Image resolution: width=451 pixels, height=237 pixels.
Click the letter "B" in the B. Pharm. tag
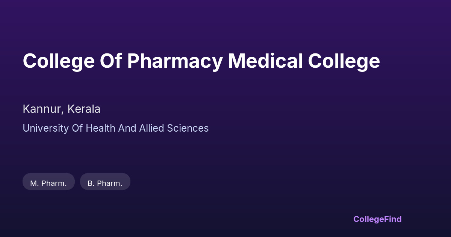pos(90,183)
